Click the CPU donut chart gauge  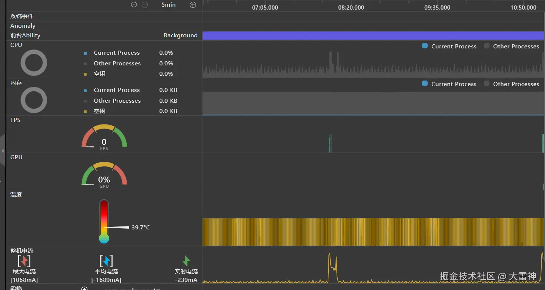point(34,63)
